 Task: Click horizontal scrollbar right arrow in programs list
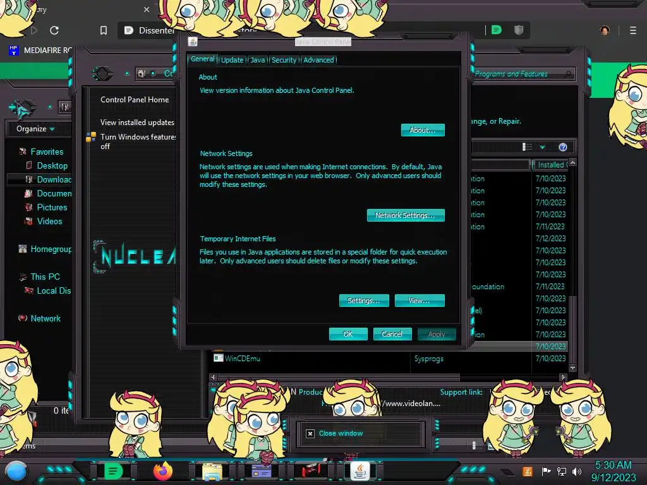(x=563, y=377)
